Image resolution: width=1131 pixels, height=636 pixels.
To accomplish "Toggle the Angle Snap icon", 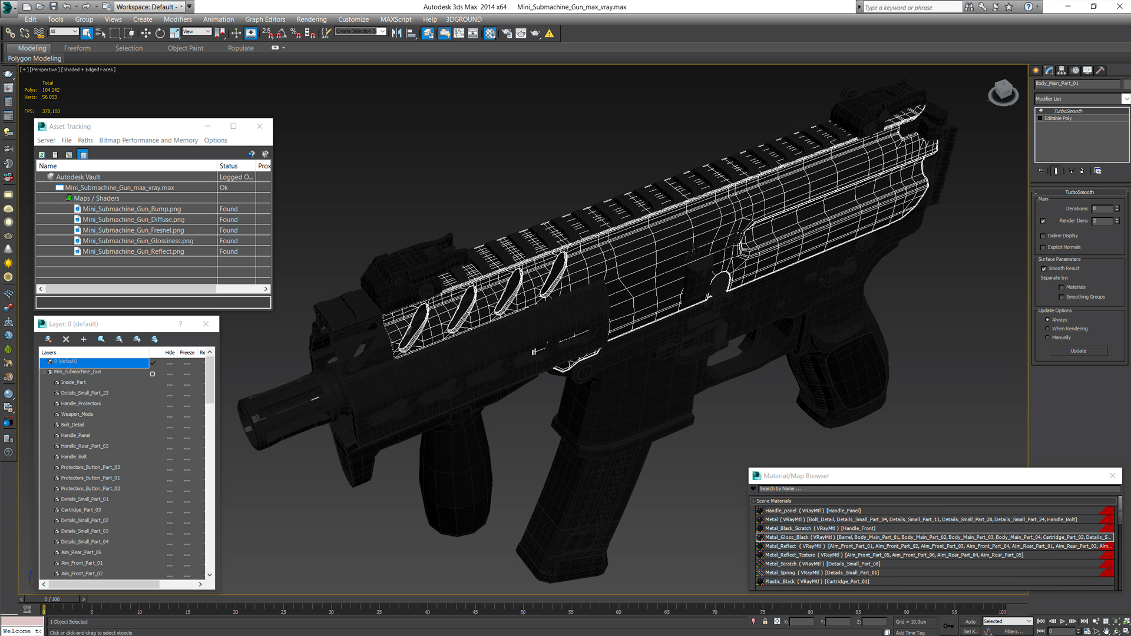I will pyautogui.click(x=282, y=34).
